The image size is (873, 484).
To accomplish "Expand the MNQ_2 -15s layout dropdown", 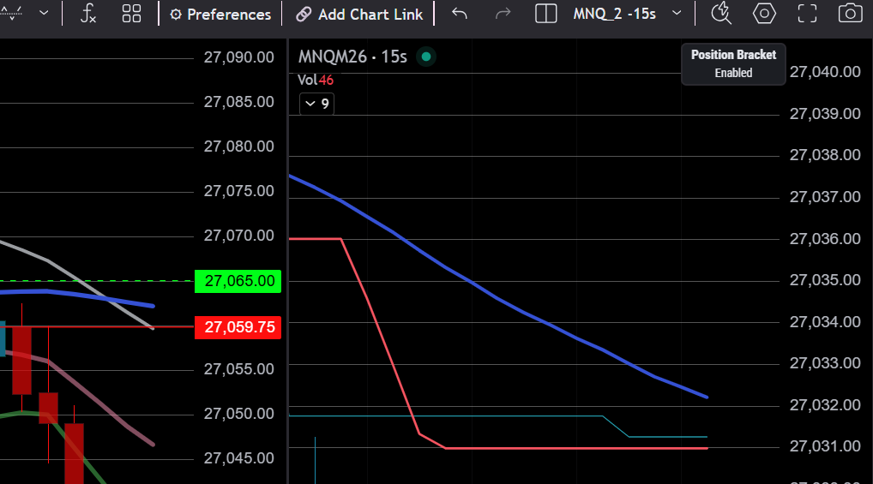I will pyautogui.click(x=627, y=14).
